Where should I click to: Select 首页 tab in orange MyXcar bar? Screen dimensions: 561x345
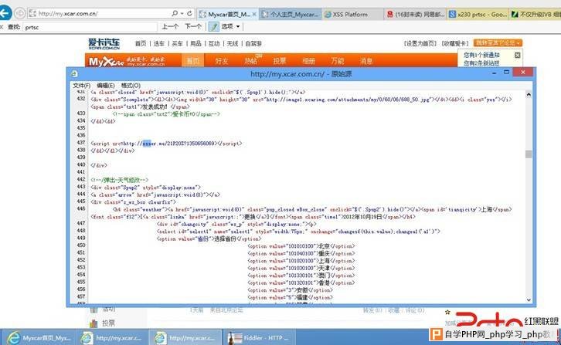tap(193, 61)
